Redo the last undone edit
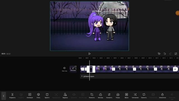This screenshot has width=179, height=101. point(170,54)
